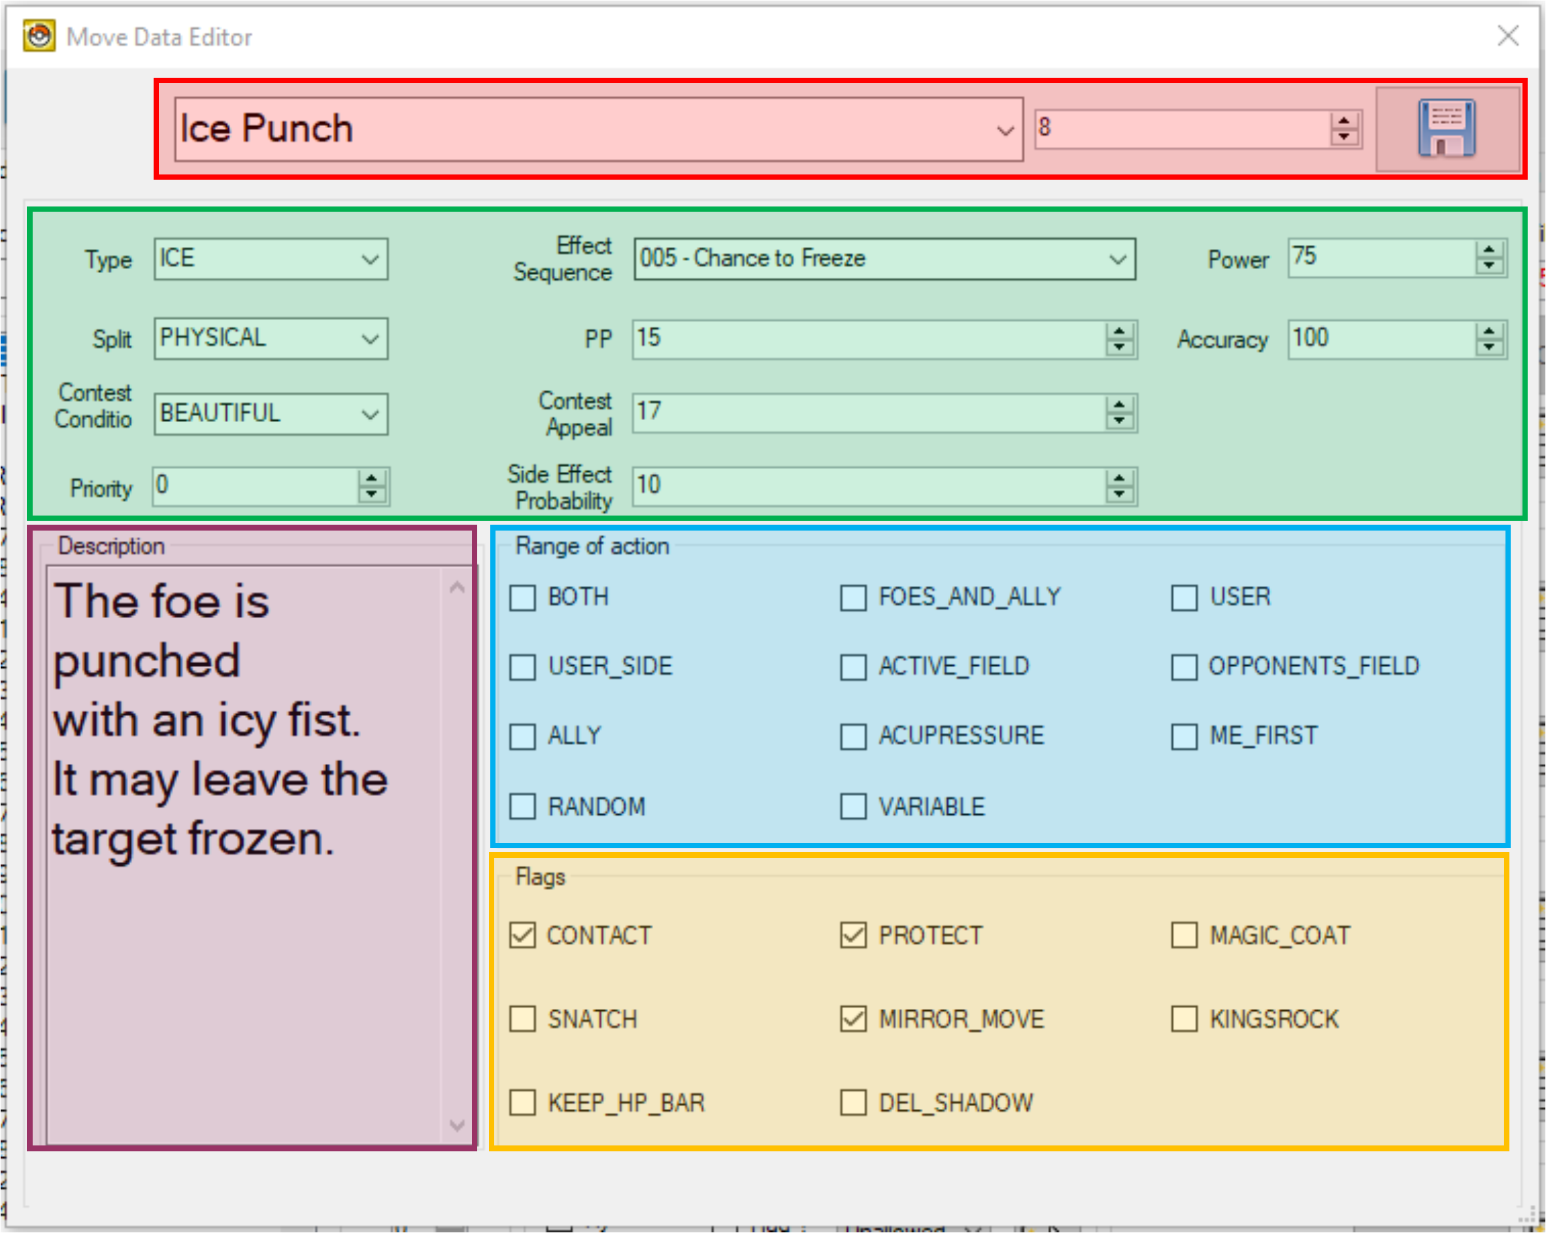Open the Split dropdown showing PHYSICAL

click(370, 338)
